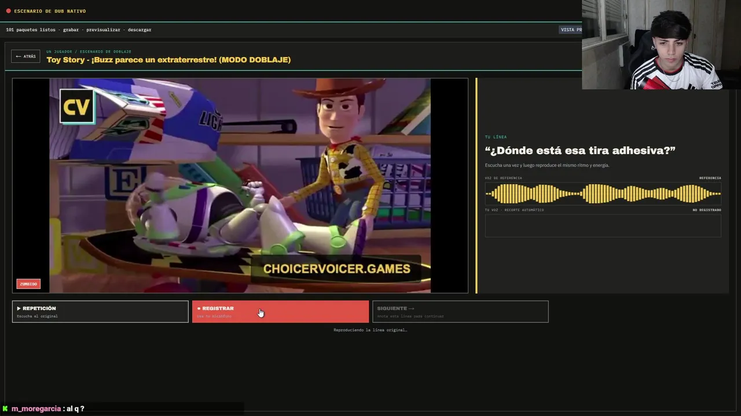
Task: Click the 'NO REGISTRADO' status label
Action: (707, 210)
